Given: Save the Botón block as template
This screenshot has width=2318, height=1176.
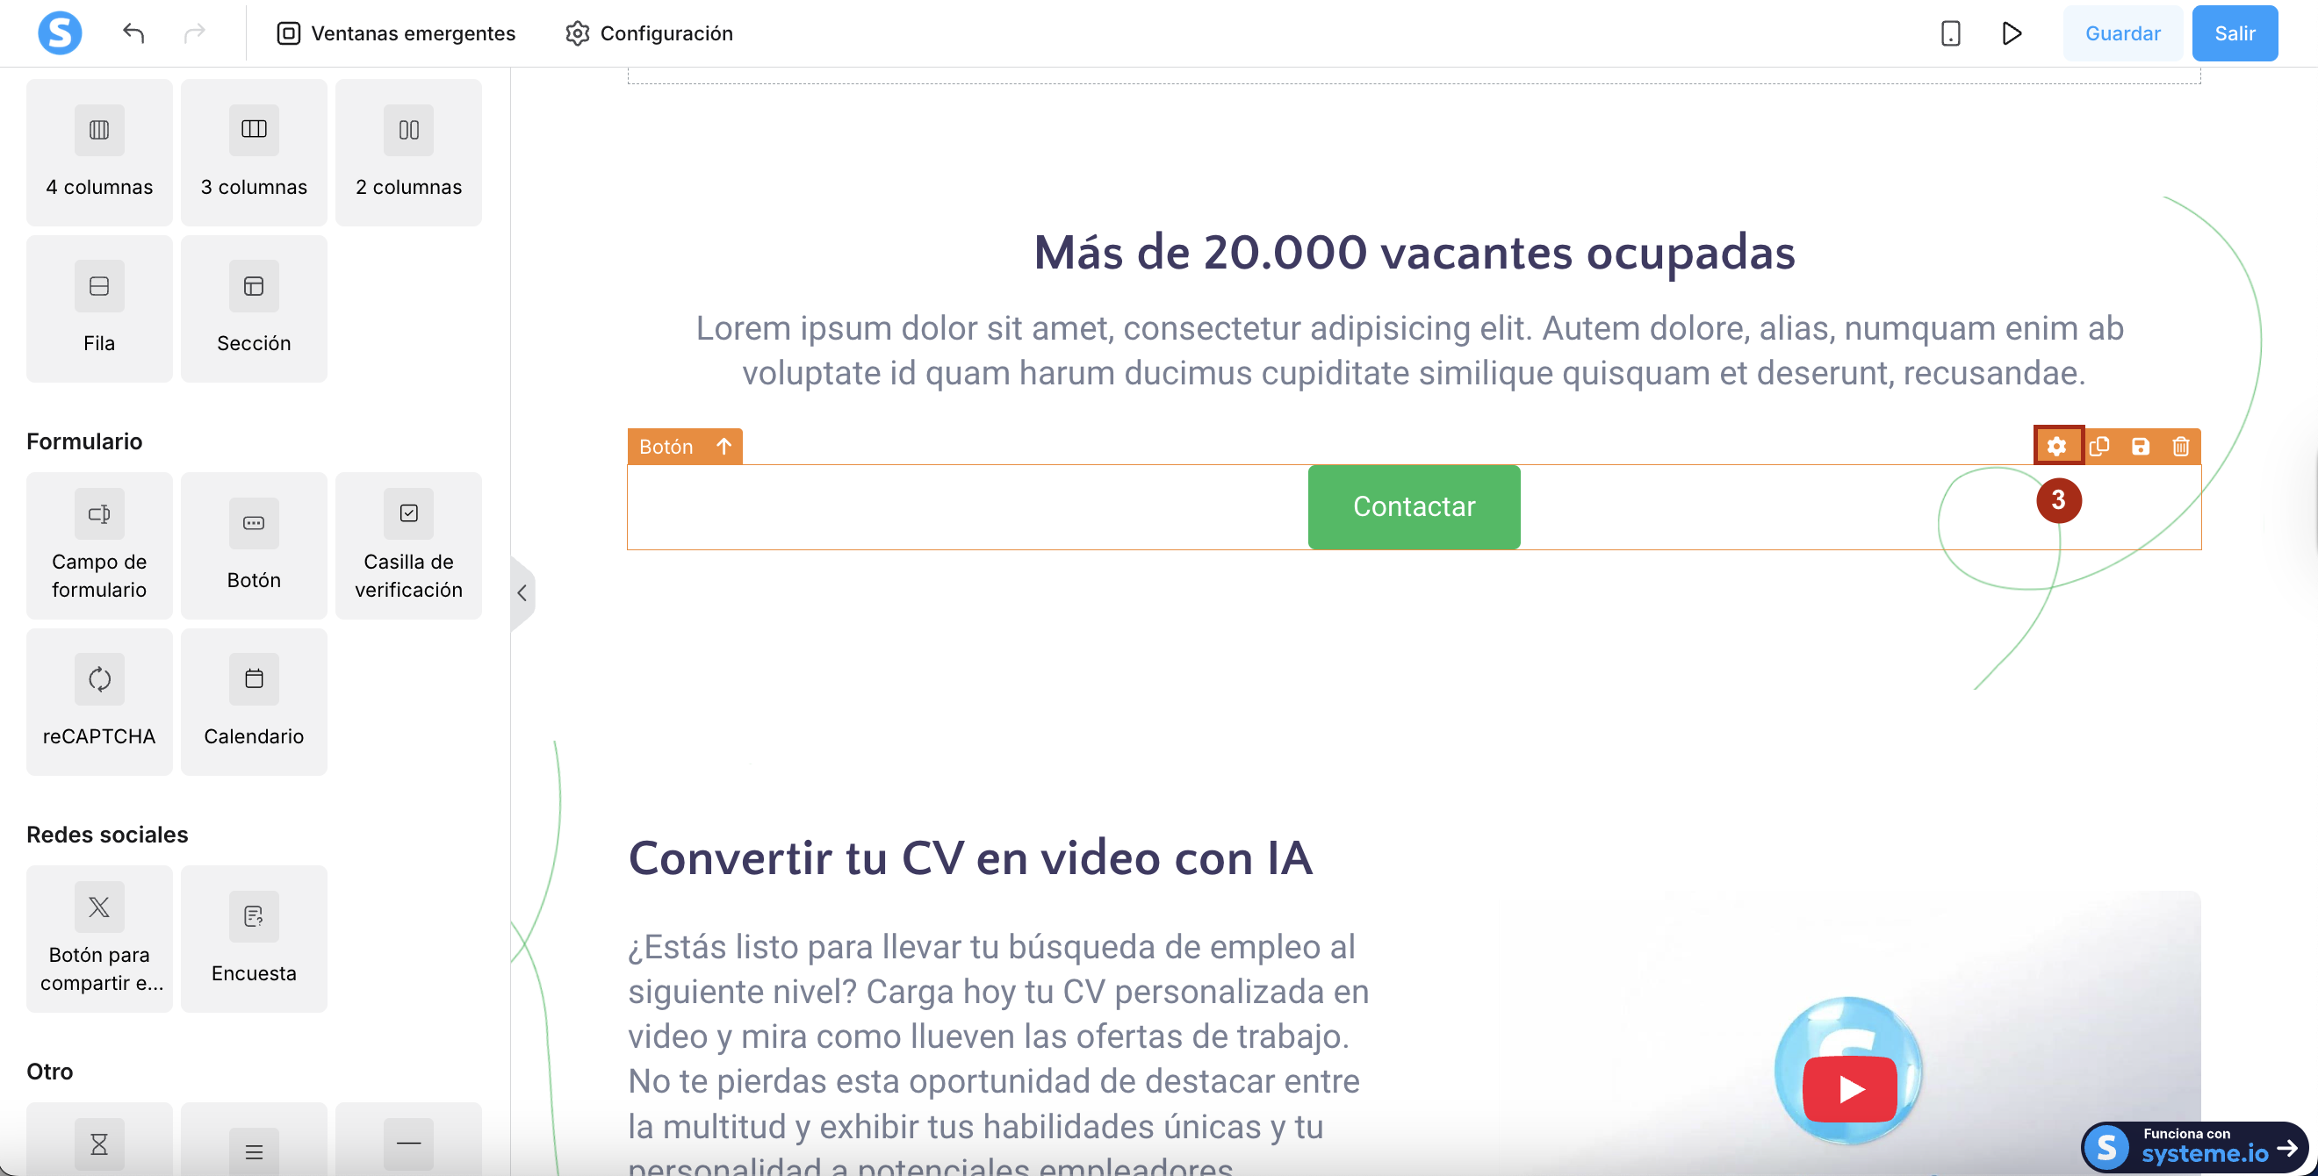Looking at the screenshot, I should point(2141,446).
